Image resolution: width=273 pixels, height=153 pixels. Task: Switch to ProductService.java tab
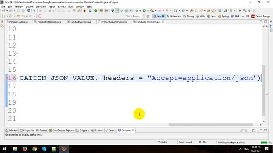click(81, 22)
